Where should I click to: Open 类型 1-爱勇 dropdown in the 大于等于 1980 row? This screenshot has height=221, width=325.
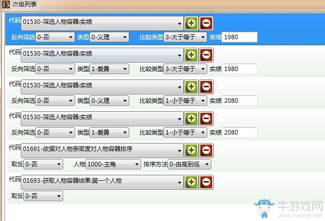pyautogui.click(x=109, y=69)
